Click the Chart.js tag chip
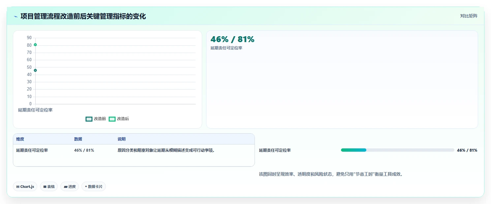Viewport: 491px width, 204px height. (x=25, y=187)
